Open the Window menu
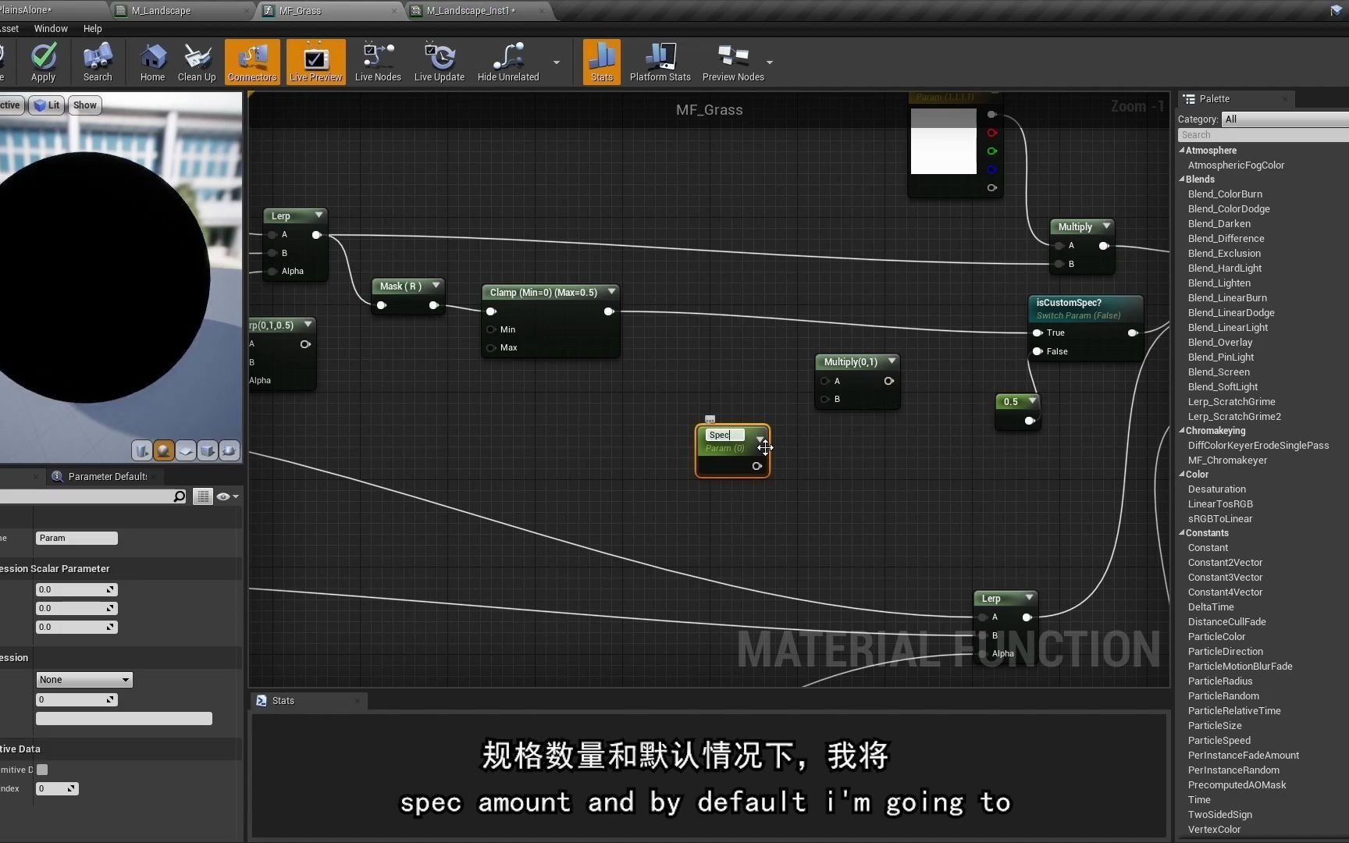This screenshot has width=1349, height=843. pyautogui.click(x=51, y=29)
